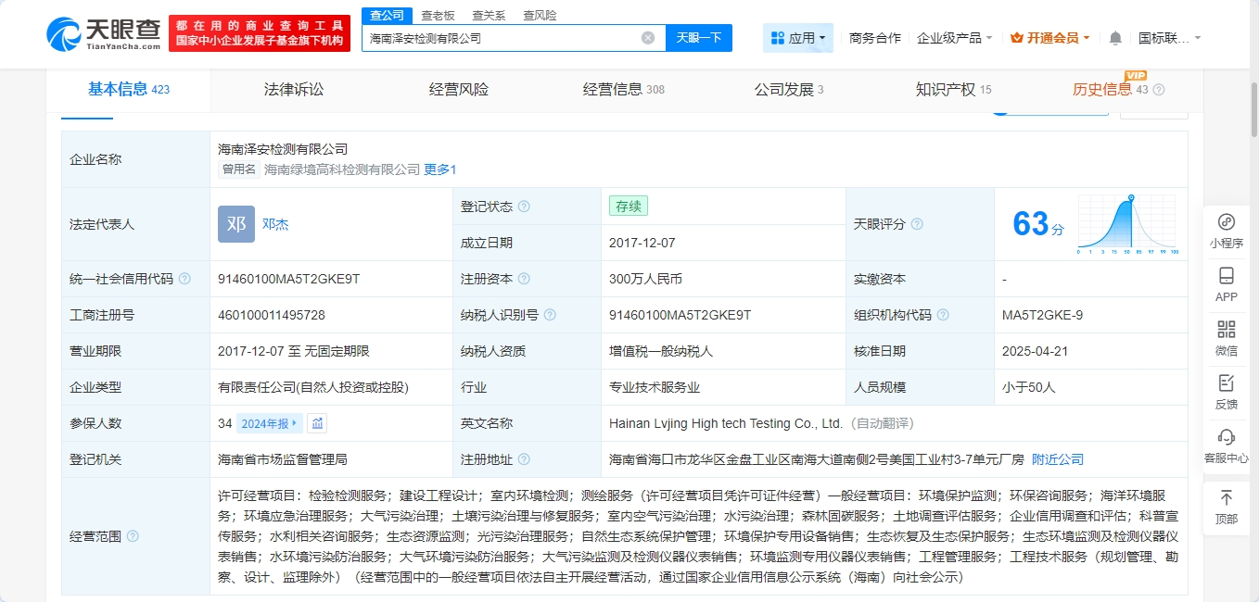Expand the 应用 dropdown
Viewport: 1259px width, 602px height.
click(798, 38)
